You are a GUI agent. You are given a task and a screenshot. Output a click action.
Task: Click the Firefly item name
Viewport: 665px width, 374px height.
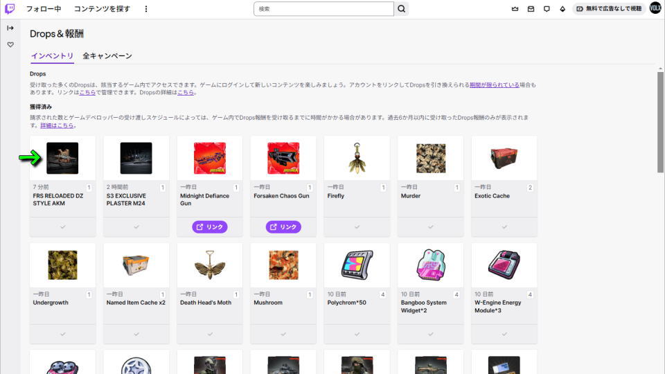click(335, 196)
